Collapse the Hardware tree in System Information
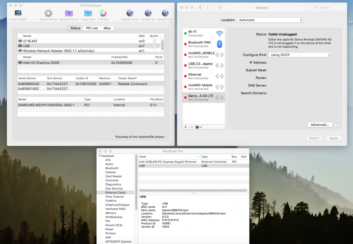The image size is (353, 244). coord(100,156)
